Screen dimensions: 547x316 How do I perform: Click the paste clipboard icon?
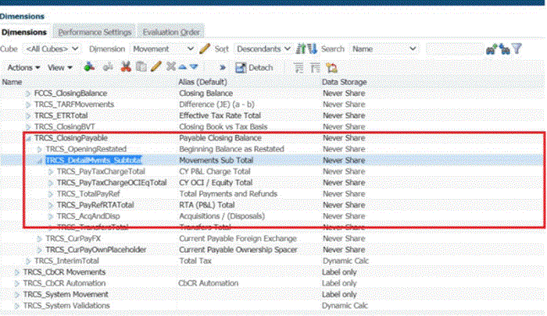pyautogui.click(x=141, y=67)
